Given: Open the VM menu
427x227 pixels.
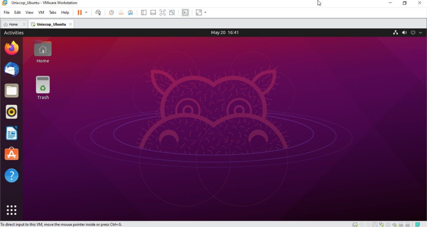Looking at the screenshot, I should click(41, 12).
